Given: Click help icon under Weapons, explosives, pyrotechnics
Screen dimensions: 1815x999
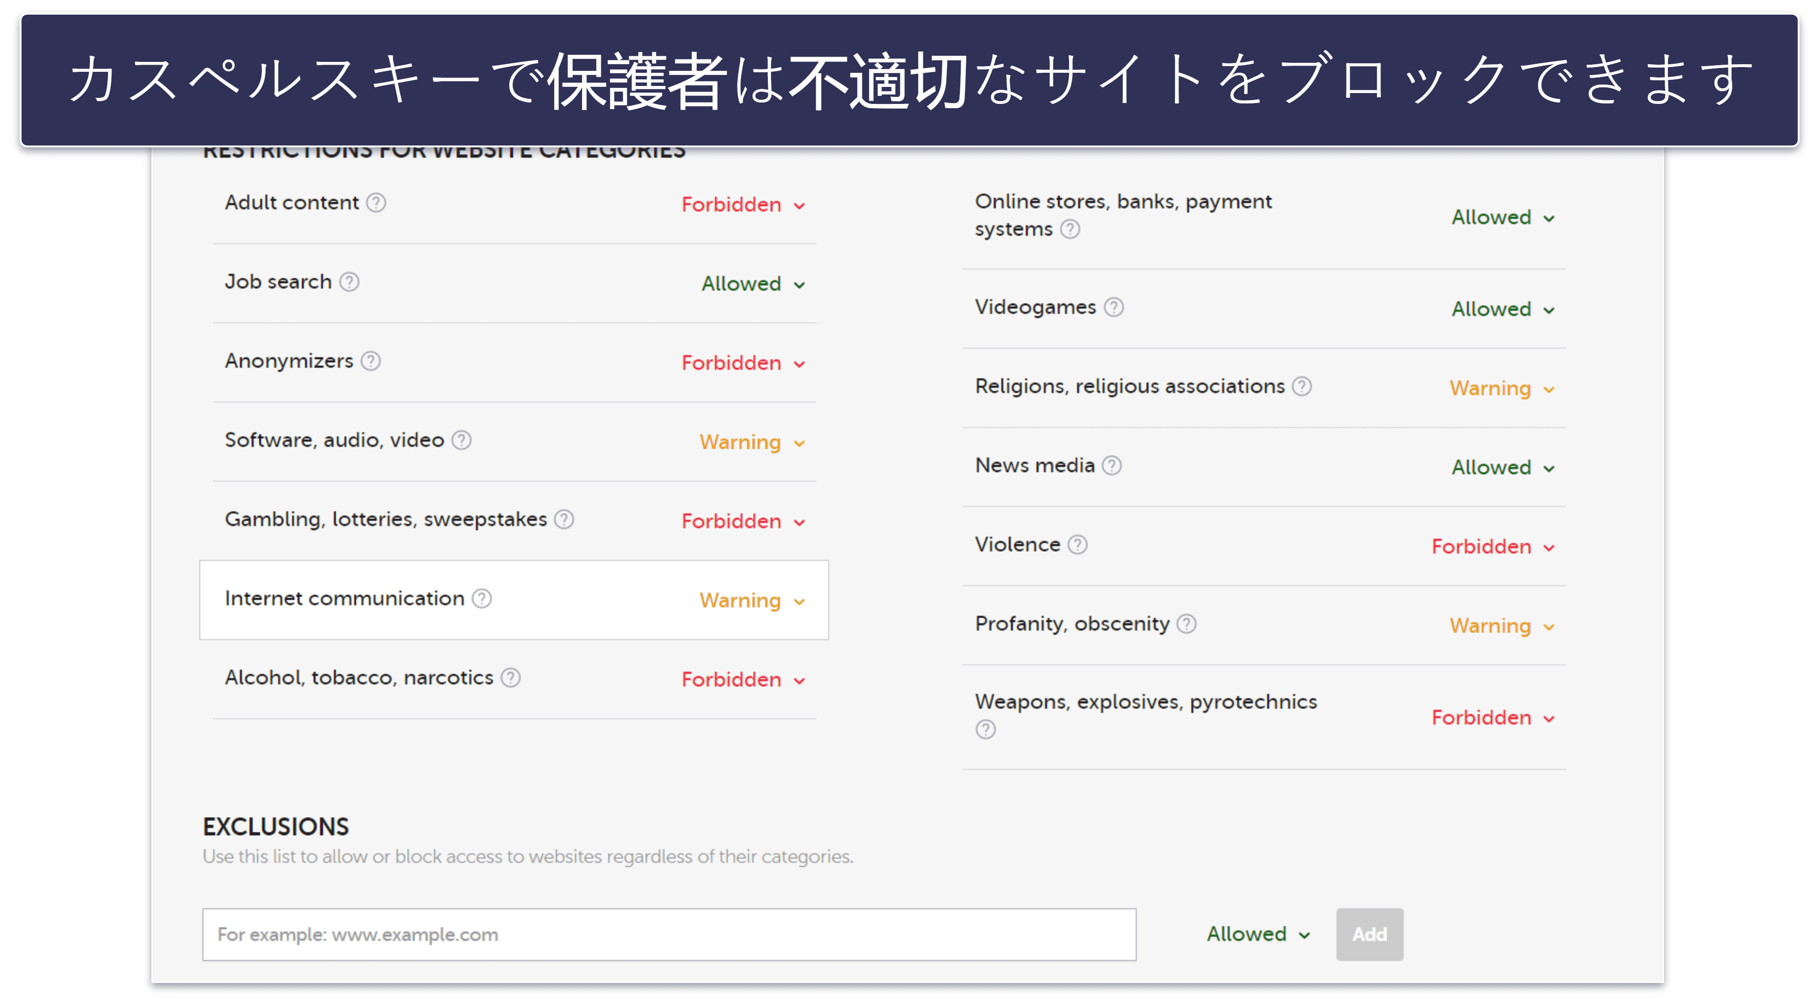Looking at the screenshot, I should click(986, 729).
